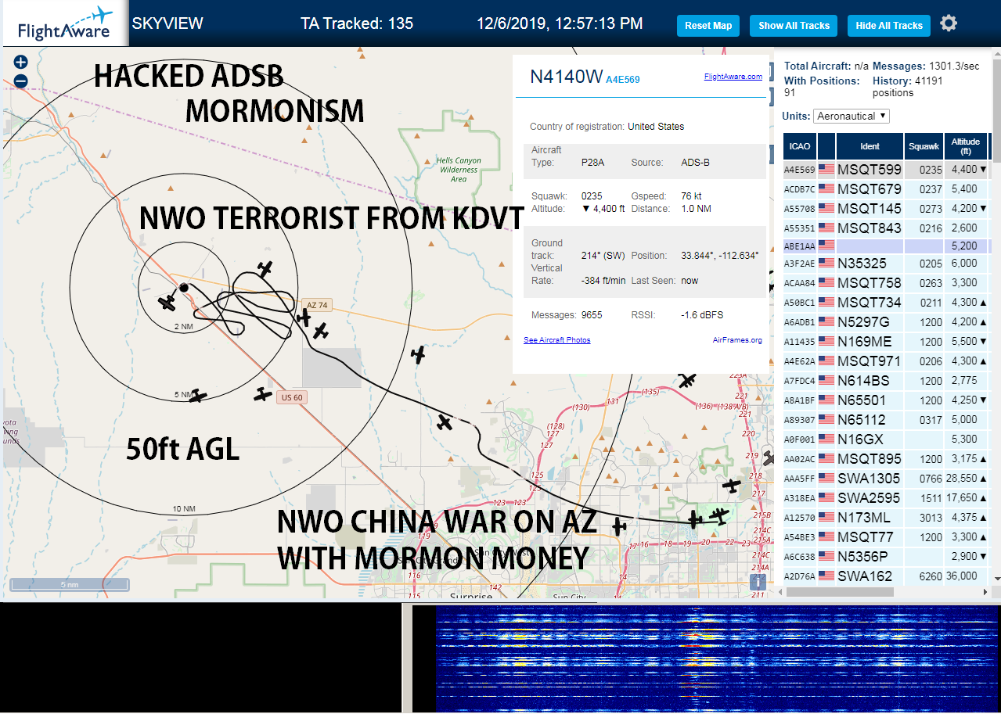Select the MSQT843 aircraft row

pyautogui.click(x=886, y=228)
